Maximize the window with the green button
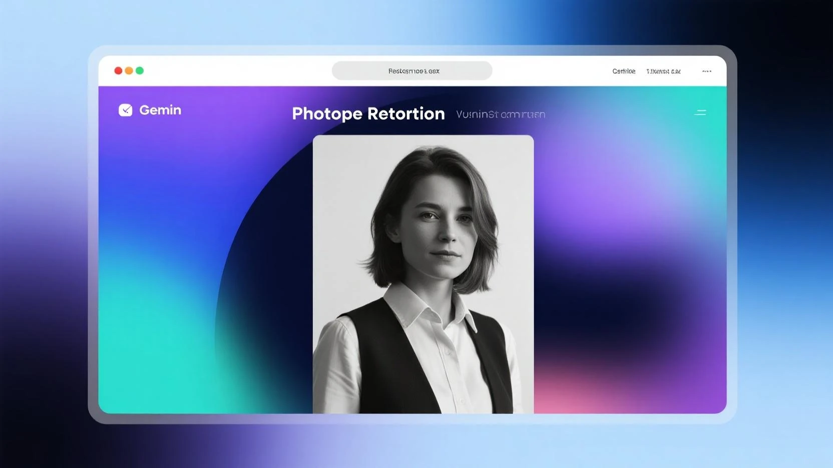 [140, 70]
